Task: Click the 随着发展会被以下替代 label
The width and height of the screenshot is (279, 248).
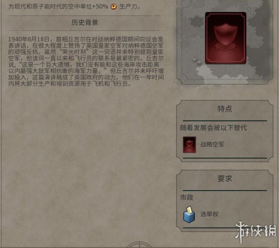Action: tap(214, 127)
